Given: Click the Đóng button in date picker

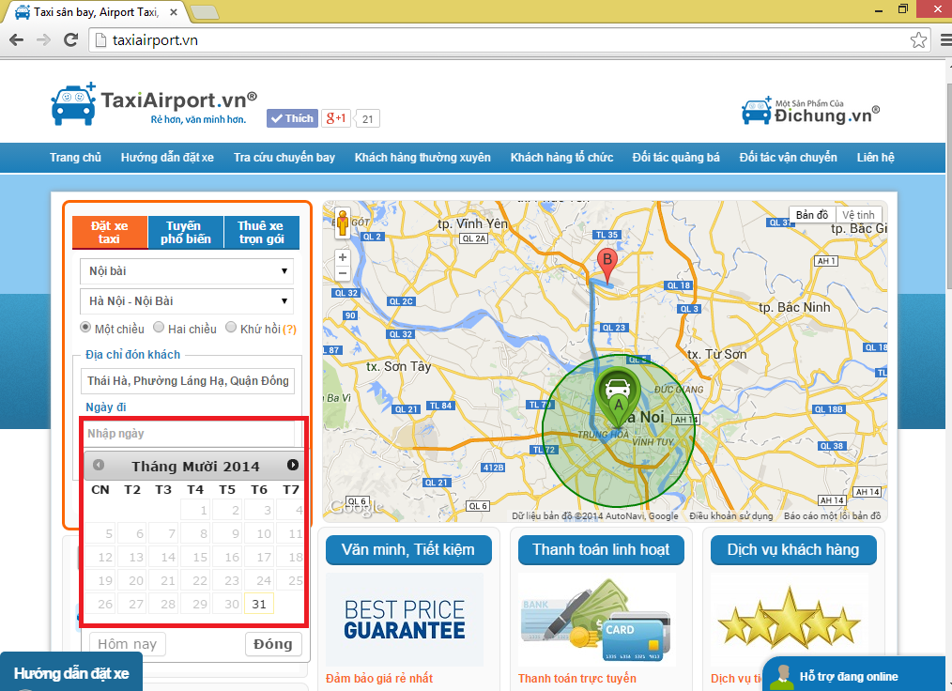Looking at the screenshot, I should 272,644.
